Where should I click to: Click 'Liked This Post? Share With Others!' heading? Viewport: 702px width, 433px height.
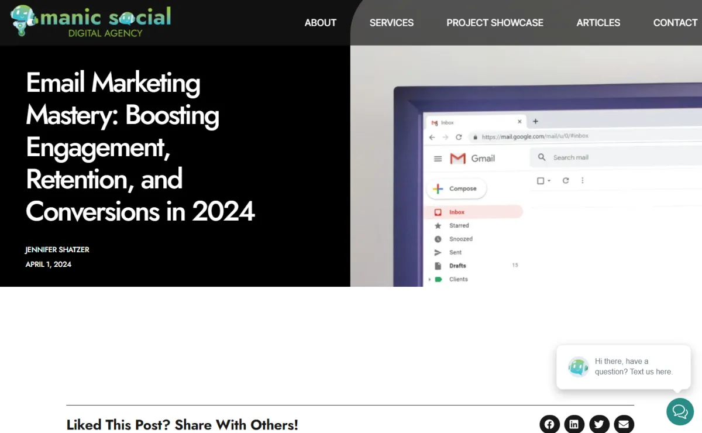(x=183, y=425)
